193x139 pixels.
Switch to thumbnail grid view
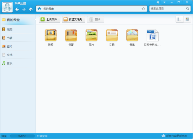pos(187,19)
